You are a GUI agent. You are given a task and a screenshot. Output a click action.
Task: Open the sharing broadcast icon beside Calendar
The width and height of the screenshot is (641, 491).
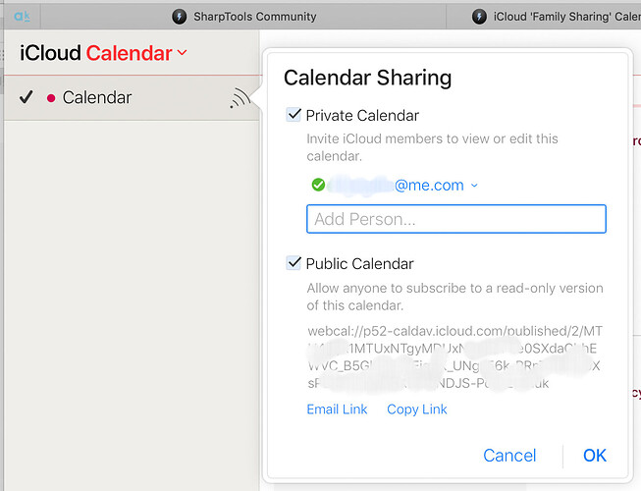[240, 98]
